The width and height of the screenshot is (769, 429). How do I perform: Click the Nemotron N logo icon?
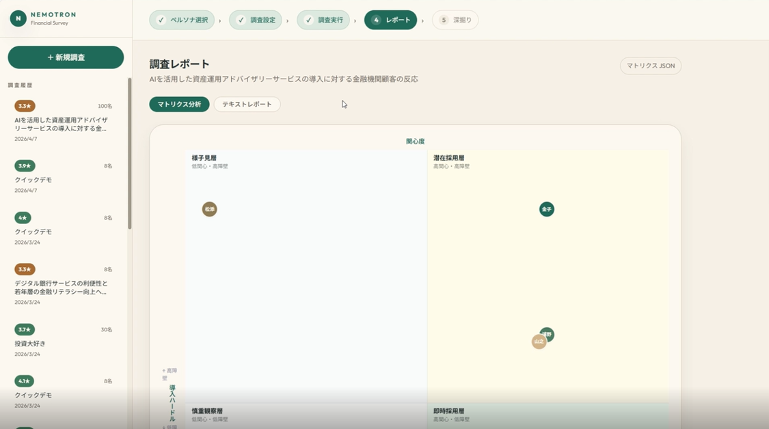18,18
